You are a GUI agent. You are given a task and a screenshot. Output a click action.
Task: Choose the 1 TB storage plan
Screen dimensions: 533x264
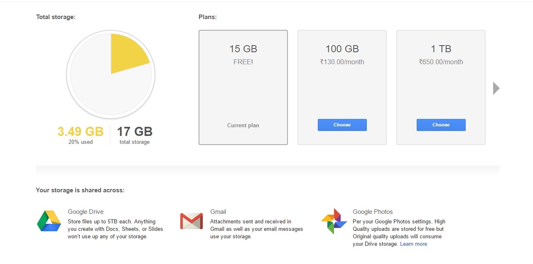point(441,125)
